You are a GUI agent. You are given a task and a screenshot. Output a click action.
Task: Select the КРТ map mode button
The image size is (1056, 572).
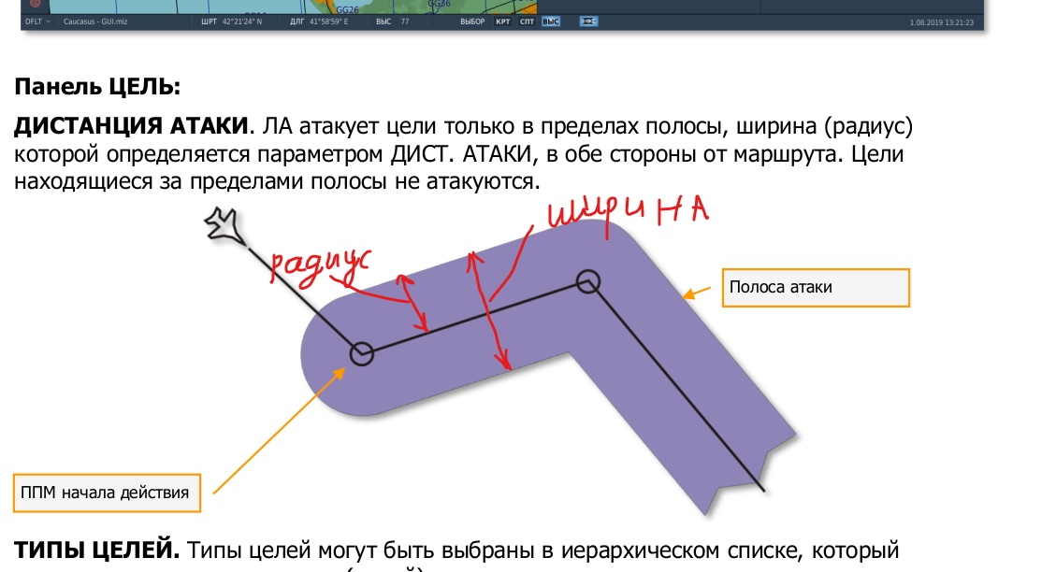point(502,21)
